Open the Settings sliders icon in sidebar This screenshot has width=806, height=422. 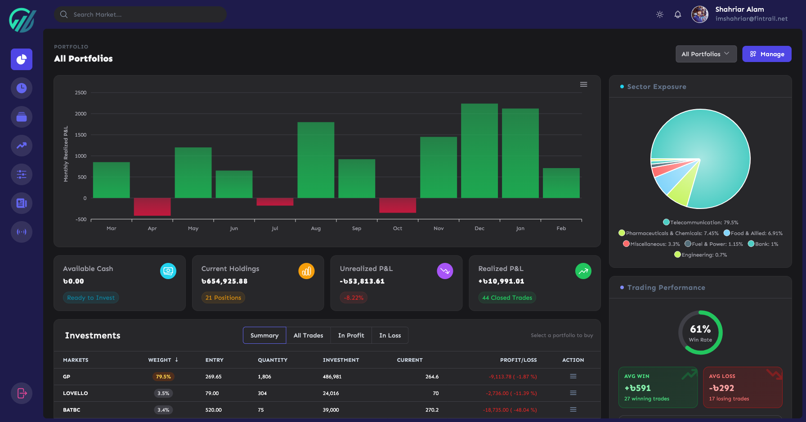pyautogui.click(x=21, y=174)
